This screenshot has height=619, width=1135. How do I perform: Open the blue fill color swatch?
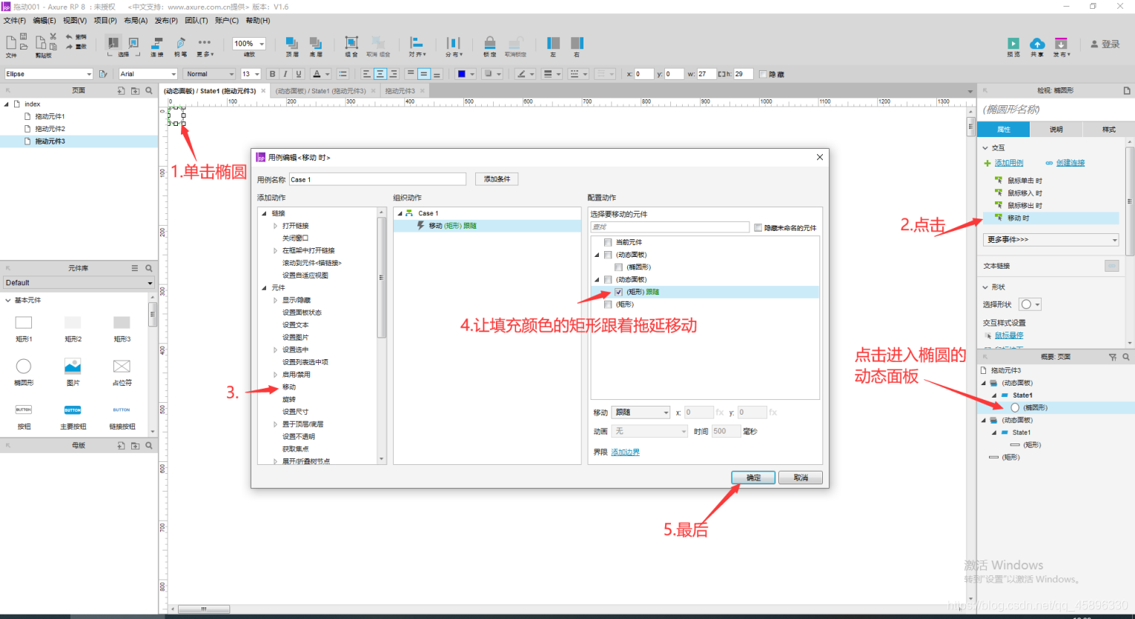465,74
